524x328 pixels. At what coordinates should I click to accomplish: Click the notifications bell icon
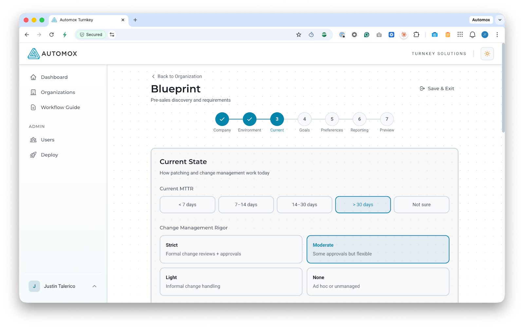[472, 35]
